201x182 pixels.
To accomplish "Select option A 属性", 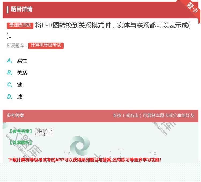I will tap(17, 61).
